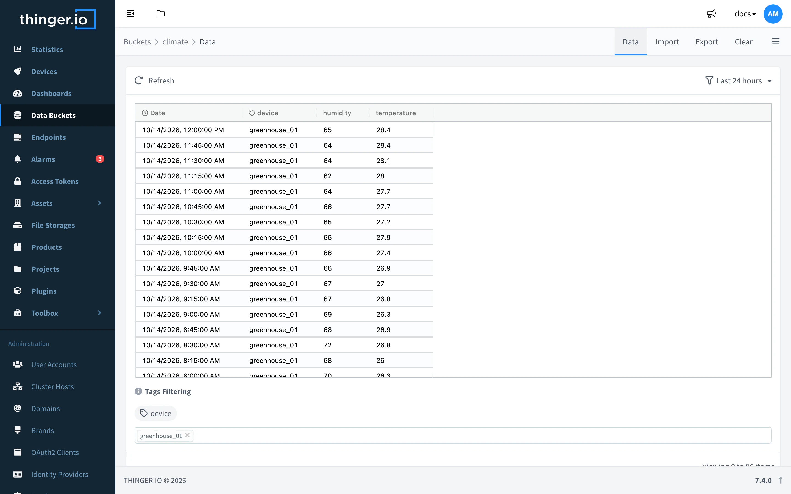Switch to the Export tab
Viewport: 791px width, 494px height.
click(x=706, y=42)
